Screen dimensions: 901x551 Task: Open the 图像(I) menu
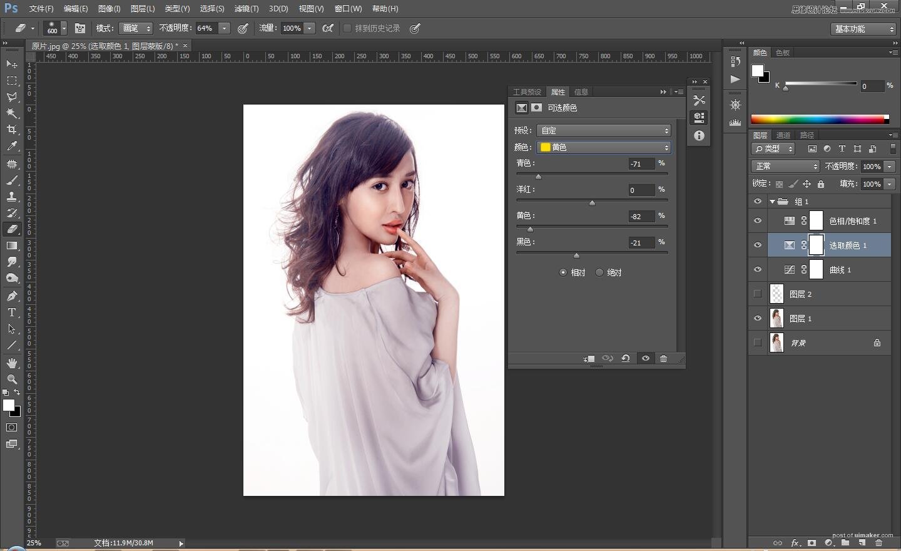pos(109,9)
